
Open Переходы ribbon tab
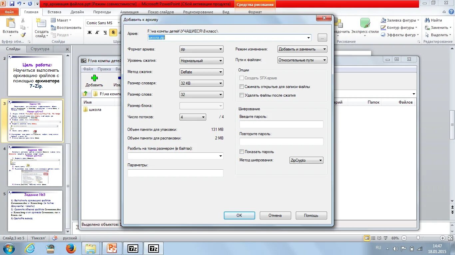102,12
